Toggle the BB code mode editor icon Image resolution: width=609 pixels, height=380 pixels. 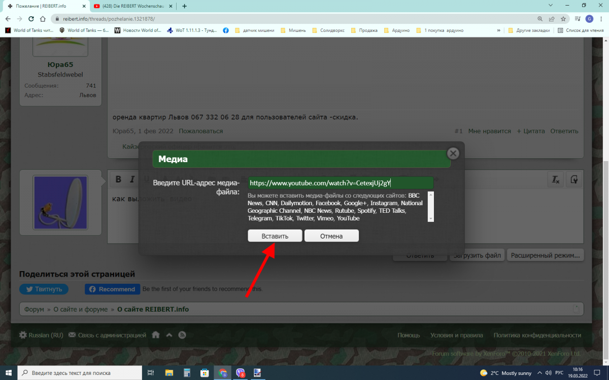[574, 179]
